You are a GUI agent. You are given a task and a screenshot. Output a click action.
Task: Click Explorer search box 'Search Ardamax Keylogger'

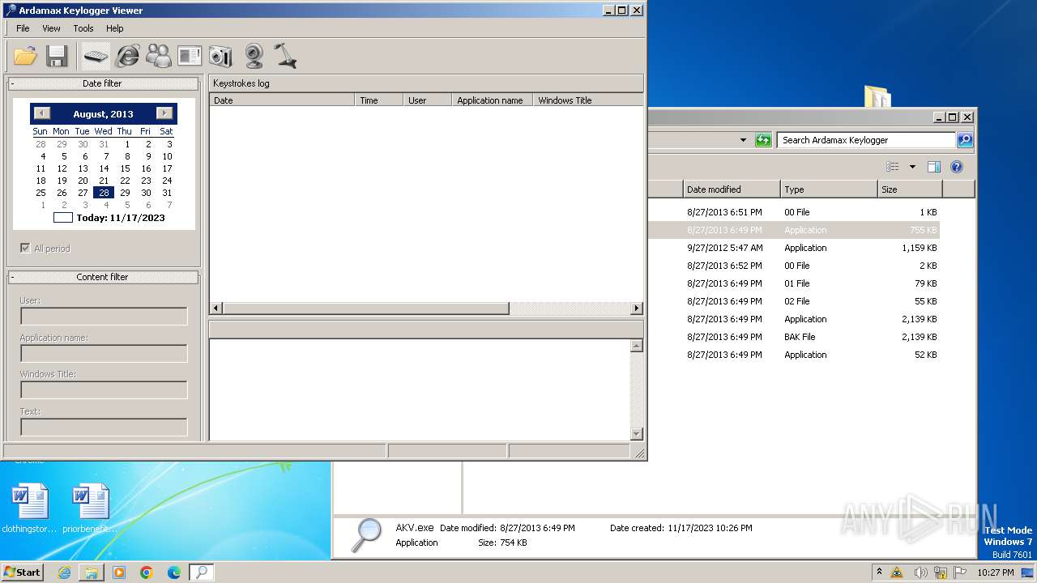pyautogui.click(x=866, y=140)
